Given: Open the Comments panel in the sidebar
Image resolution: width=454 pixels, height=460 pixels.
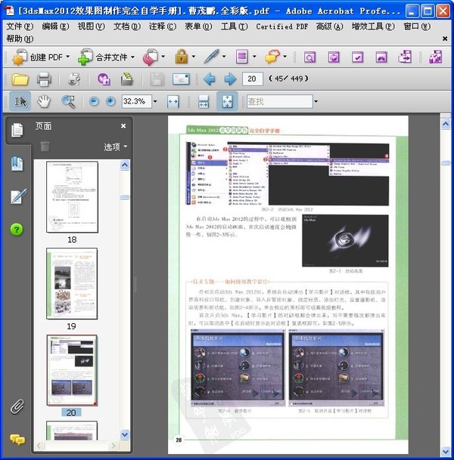Looking at the screenshot, I should click(17, 439).
